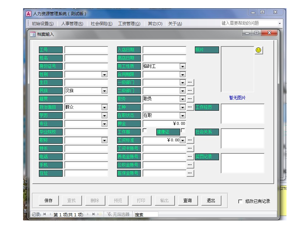This screenshot has width=303, height=229.
Task: Click the ellipsis button beside 二级部门
Action: (x=190, y=91)
